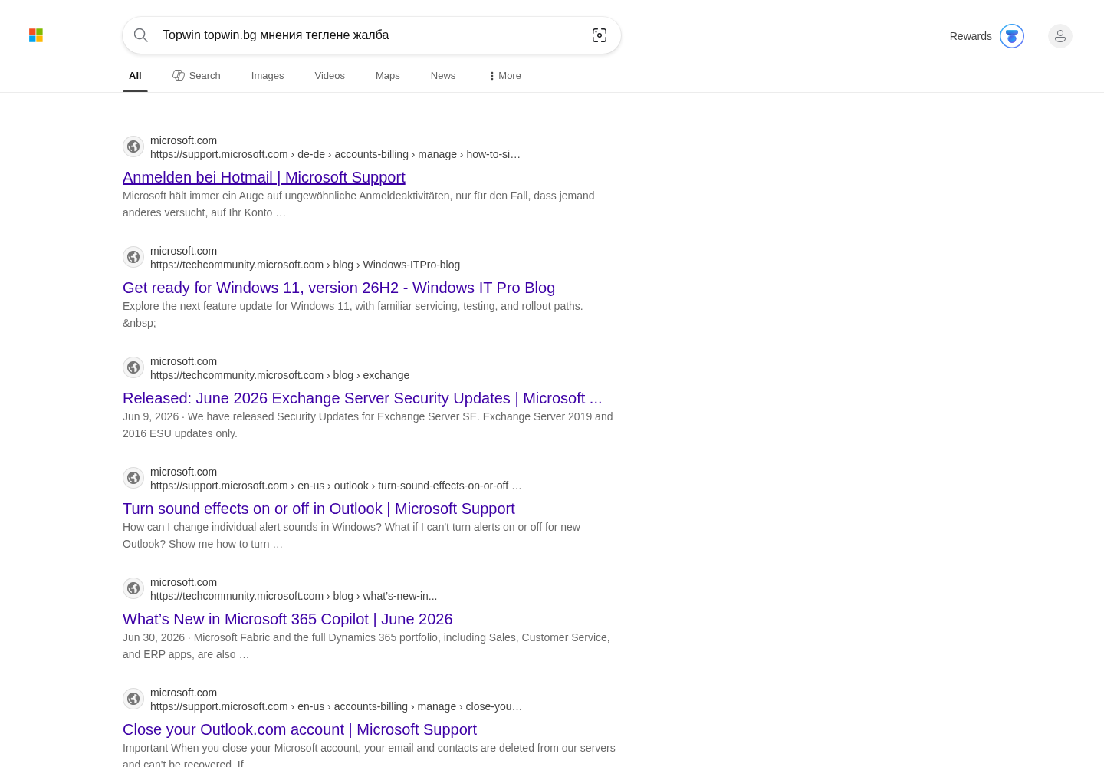Image resolution: width=1104 pixels, height=767 pixels.
Task: Click the what's-new-in URL breadcrumb
Action: [x=294, y=596]
